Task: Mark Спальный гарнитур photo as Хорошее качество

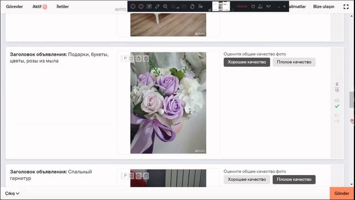Action: click(x=247, y=179)
